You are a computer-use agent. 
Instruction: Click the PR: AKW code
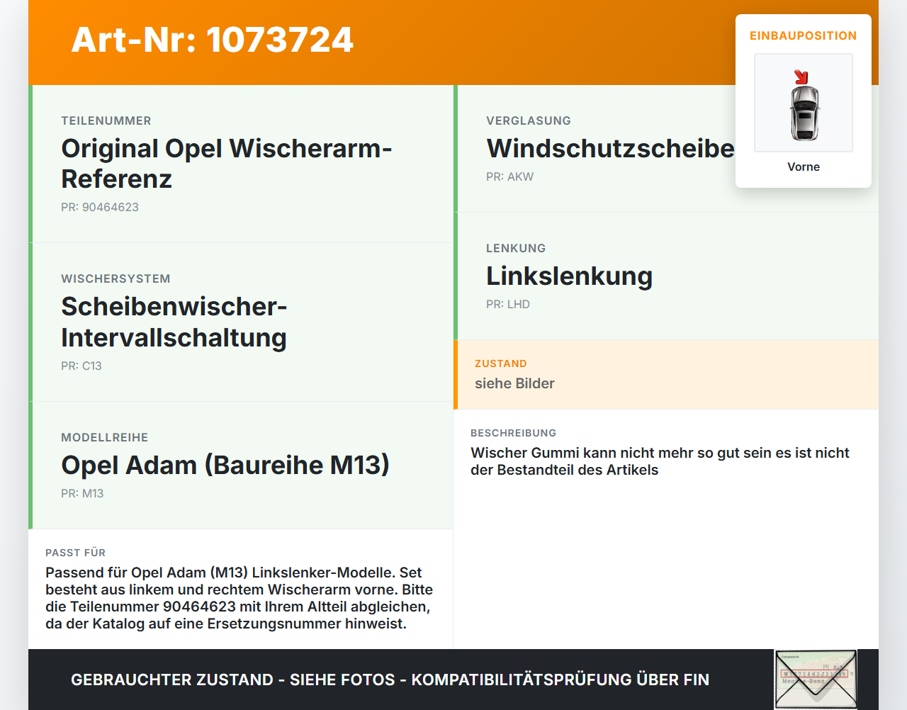(510, 176)
